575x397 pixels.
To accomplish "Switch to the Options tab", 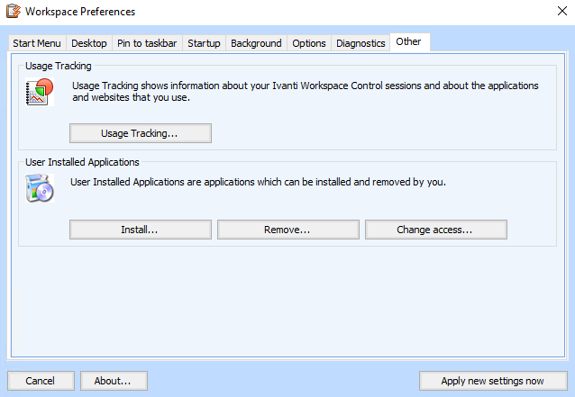I will click(309, 43).
